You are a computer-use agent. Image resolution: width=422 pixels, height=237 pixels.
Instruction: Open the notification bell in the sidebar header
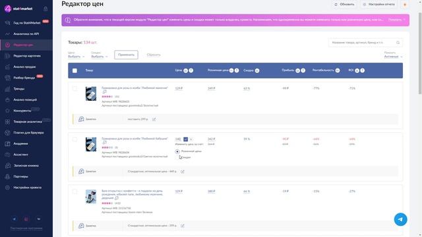click(x=45, y=9)
